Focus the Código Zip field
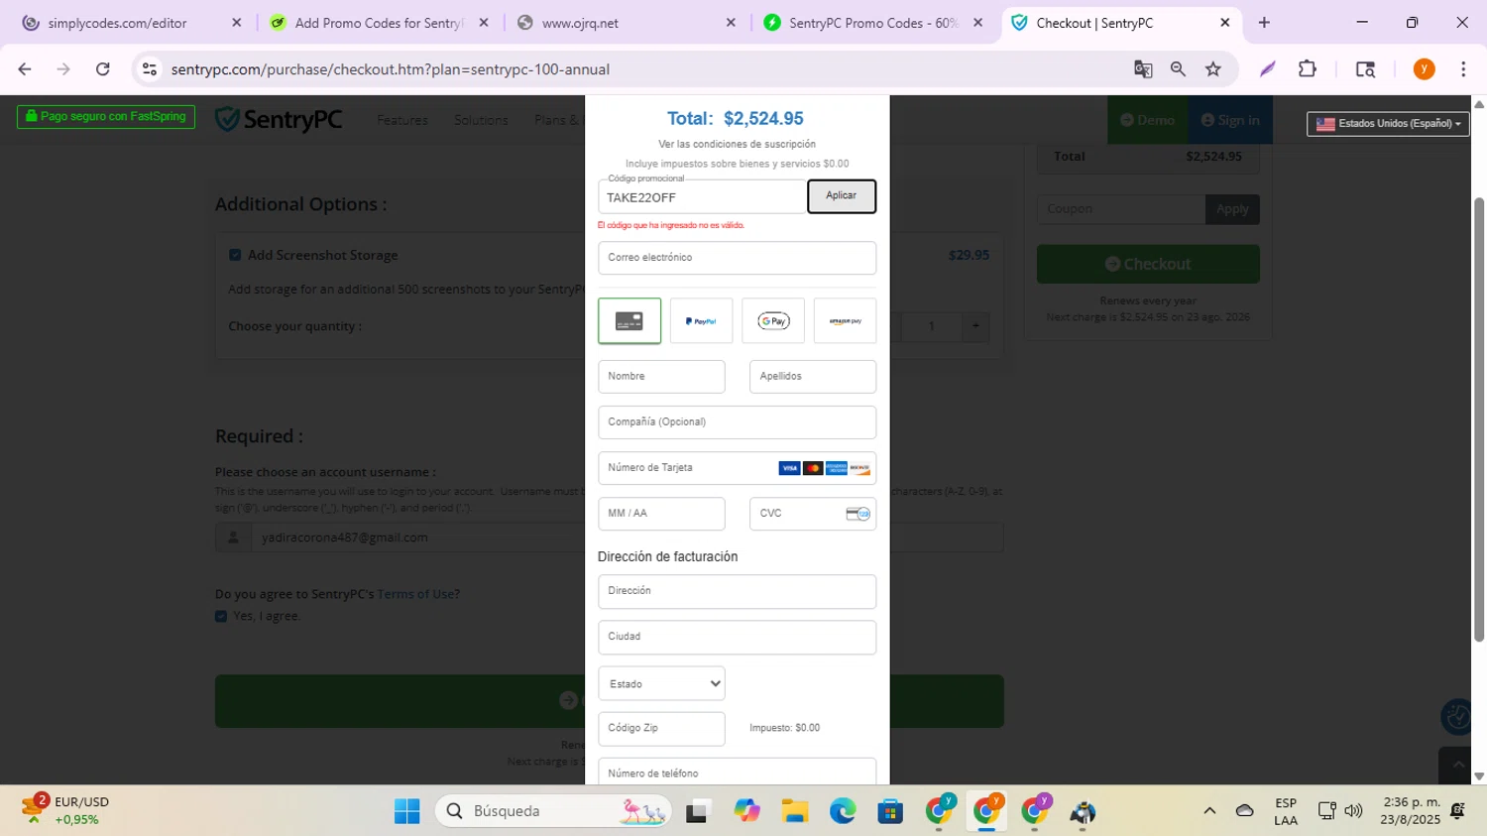 pos(661,729)
